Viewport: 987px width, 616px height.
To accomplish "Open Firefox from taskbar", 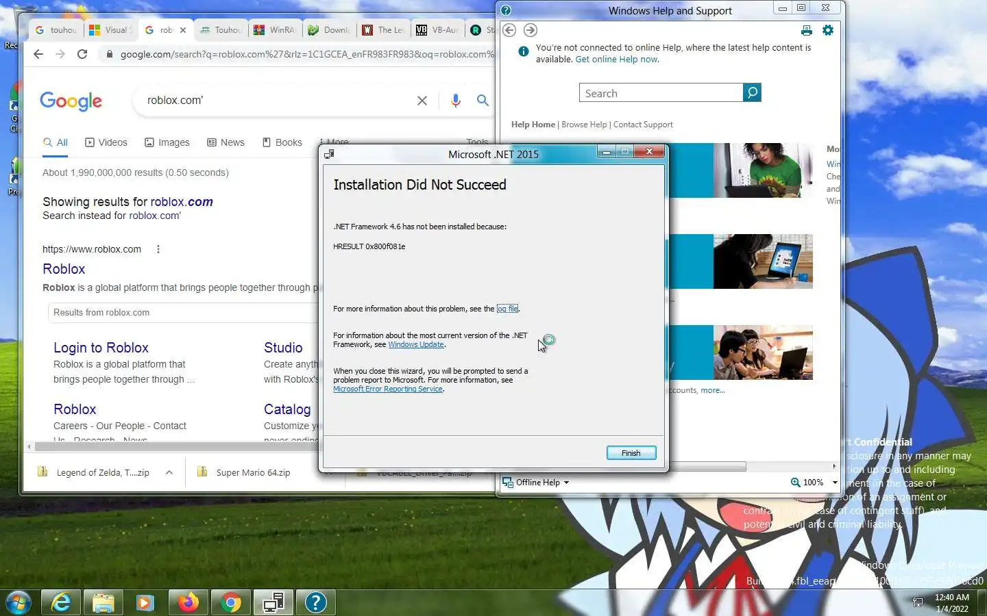I will click(188, 602).
